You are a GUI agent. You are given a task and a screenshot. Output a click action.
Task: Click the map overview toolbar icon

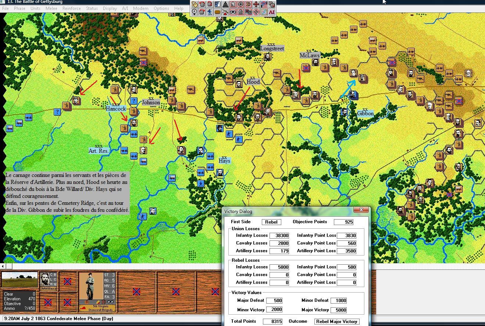(264, 12)
